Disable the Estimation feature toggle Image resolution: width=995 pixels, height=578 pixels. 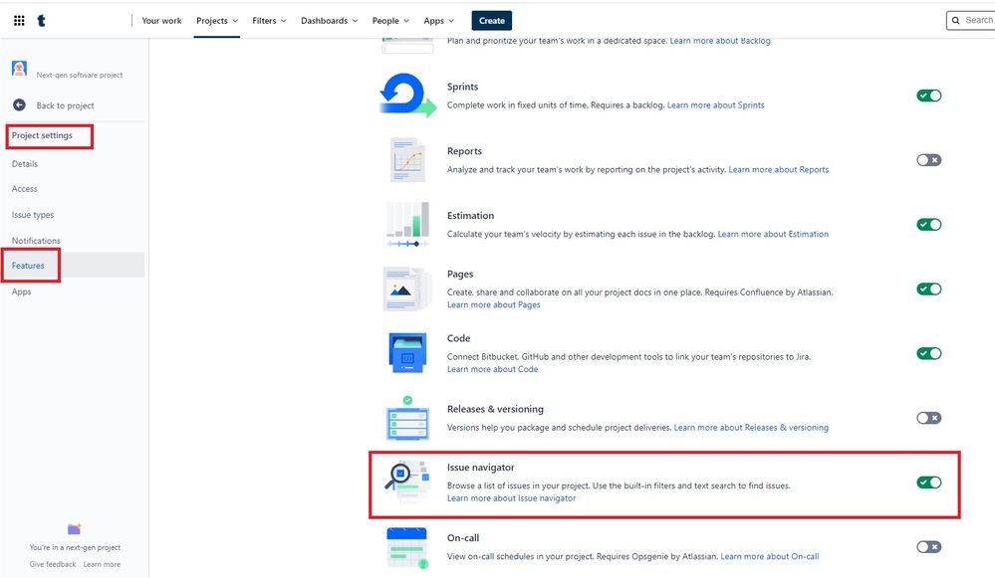[x=929, y=225]
